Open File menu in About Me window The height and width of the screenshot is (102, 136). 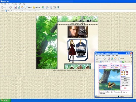click(x=2, y=4)
